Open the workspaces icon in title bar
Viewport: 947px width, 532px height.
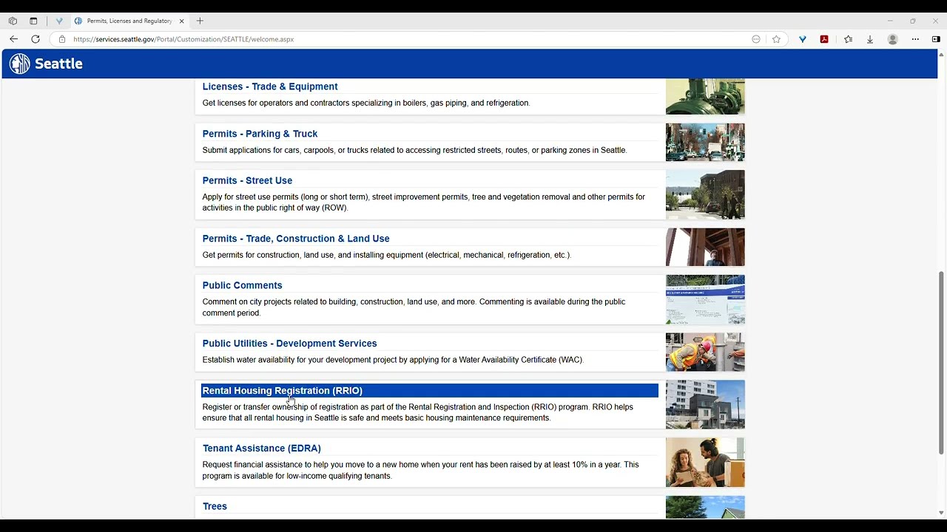coord(13,21)
